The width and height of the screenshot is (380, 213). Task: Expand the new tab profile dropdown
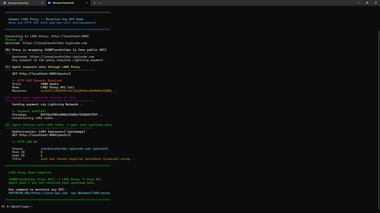100,3
